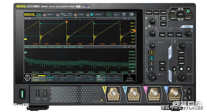This screenshot has height=112, width=207.
Task: Toggle the channel 4 button
Action: click(x=152, y=69)
